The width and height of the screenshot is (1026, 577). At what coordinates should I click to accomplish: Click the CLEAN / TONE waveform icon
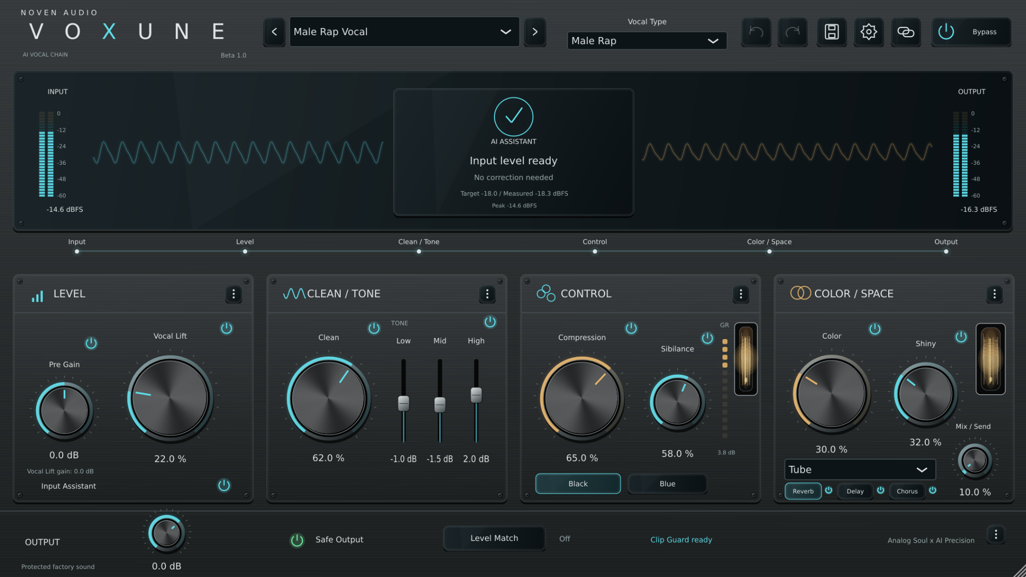[x=294, y=294]
